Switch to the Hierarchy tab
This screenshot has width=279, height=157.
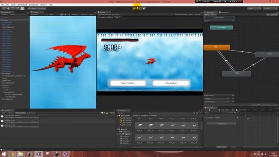coord(7,12)
